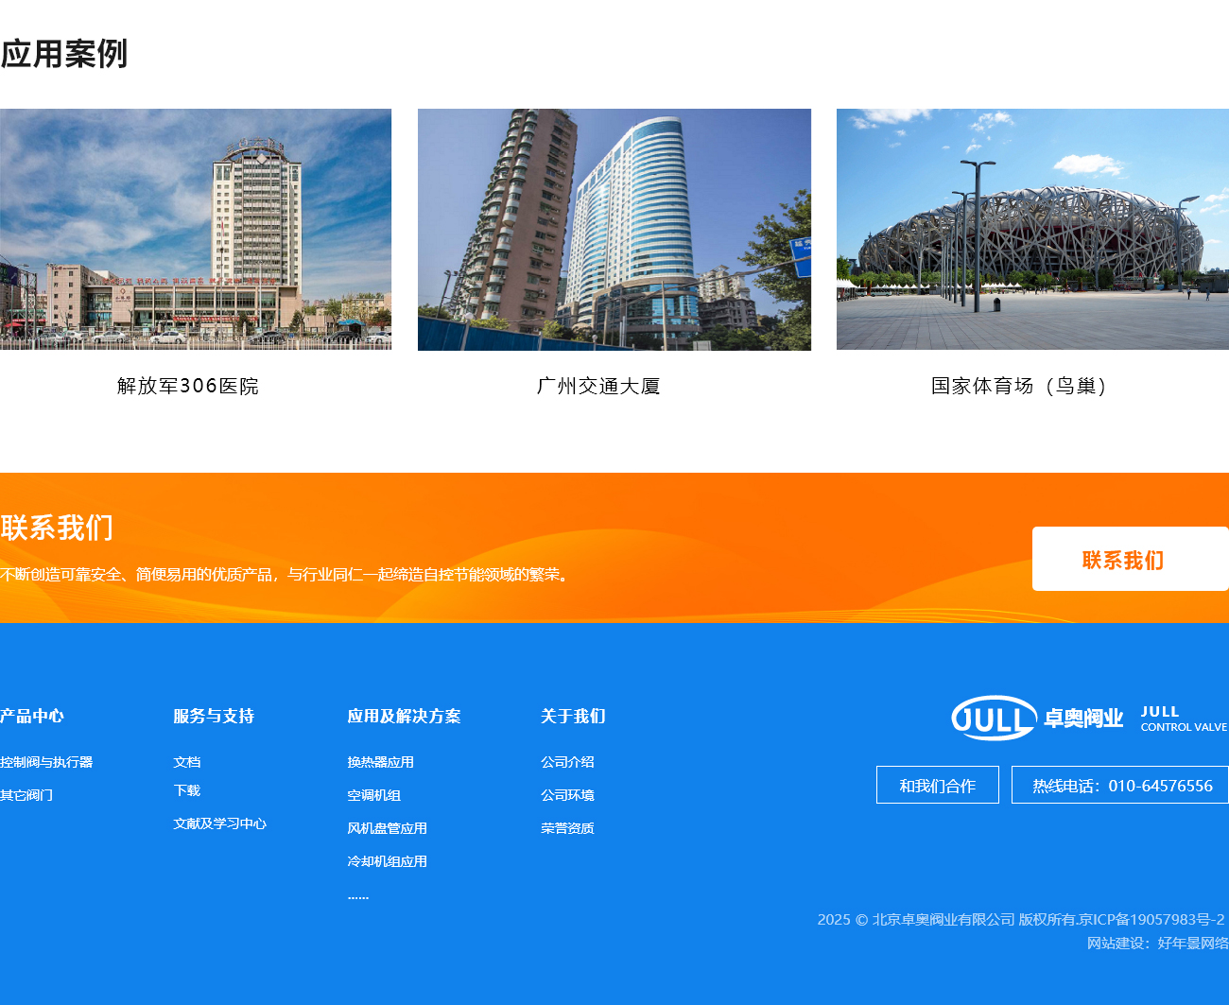Open the 其它阀门 footer link

(26, 795)
